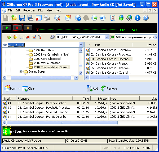Image resolution: width=159 pixels, height=152 pixels.
Task: Select track #1 Decency Defied row
Action: pos(80,103)
